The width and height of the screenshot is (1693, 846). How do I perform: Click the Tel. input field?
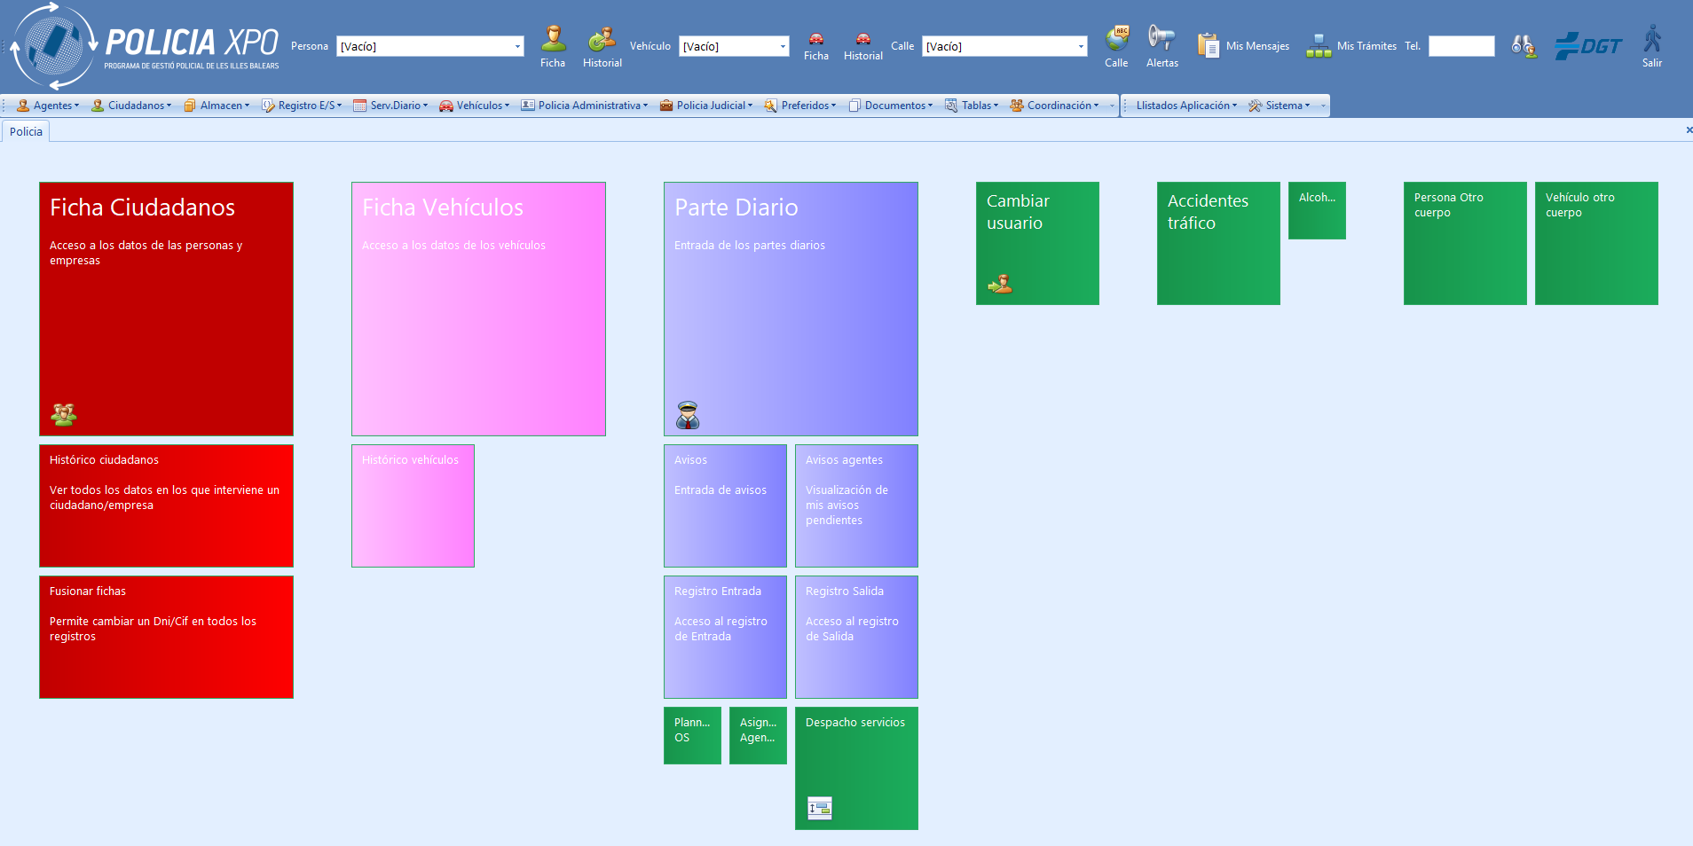[1461, 47]
